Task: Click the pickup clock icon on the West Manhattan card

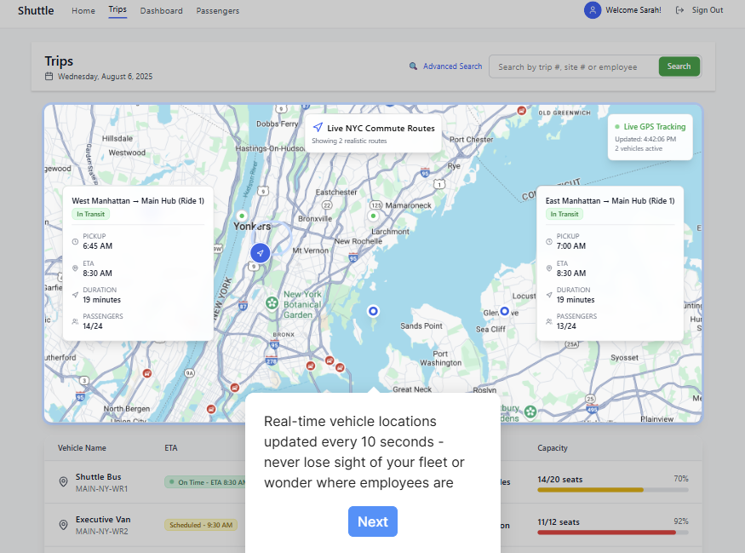Action: click(75, 241)
